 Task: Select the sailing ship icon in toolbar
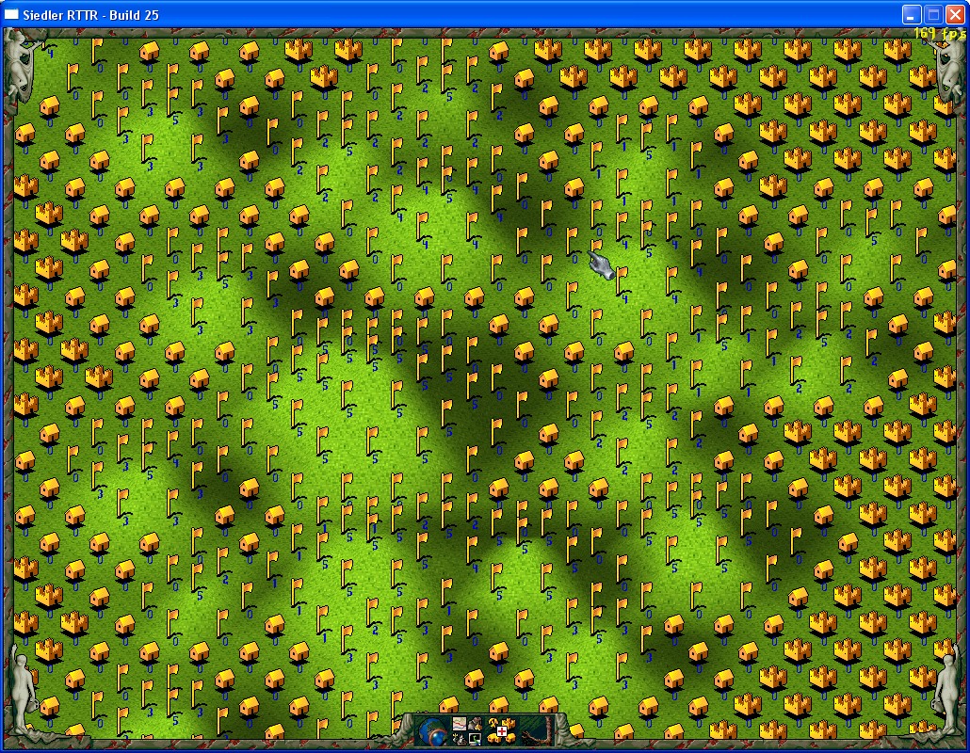[x=460, y=738]
